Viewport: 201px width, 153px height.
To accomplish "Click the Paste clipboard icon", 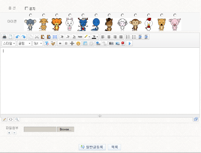I will click(x=43, y=37).
